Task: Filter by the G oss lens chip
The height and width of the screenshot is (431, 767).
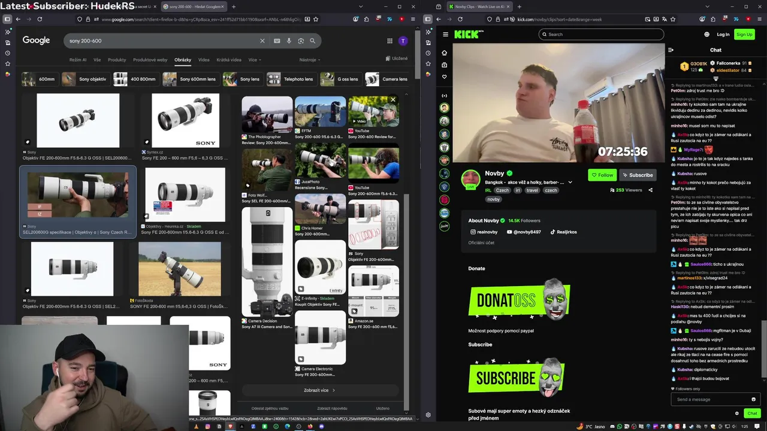Action: pos(340,79)
